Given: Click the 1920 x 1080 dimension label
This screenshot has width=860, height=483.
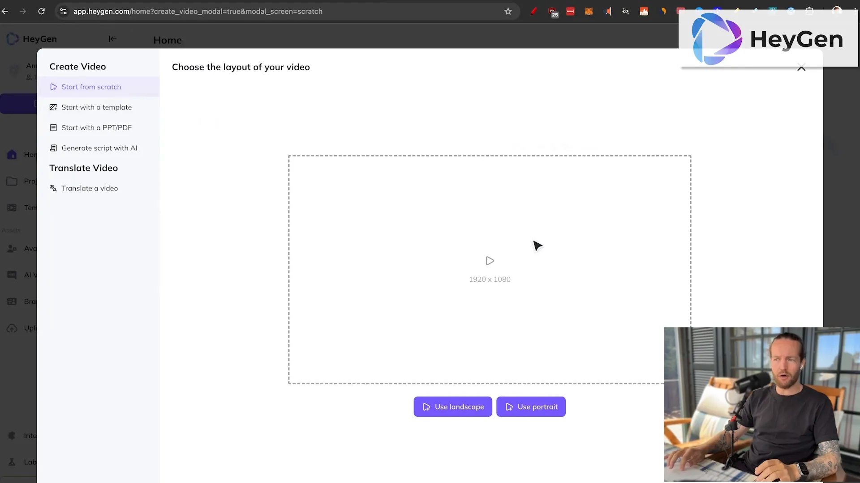Looking at the screenshot, I should click(x=490, y=279).
